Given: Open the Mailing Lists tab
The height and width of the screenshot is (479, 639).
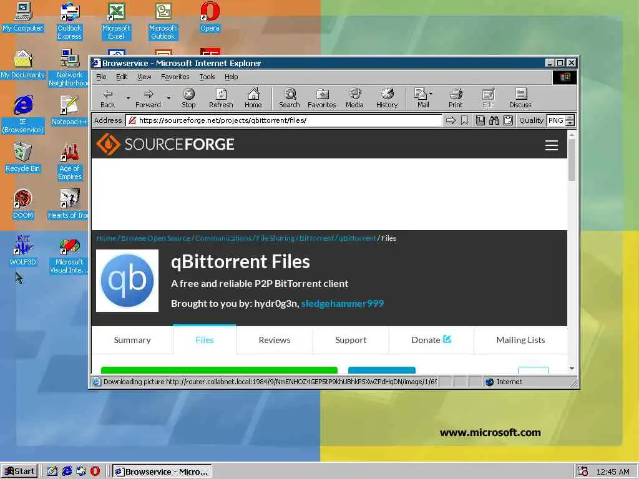Looking at the screenshot, I should [520, 340].
